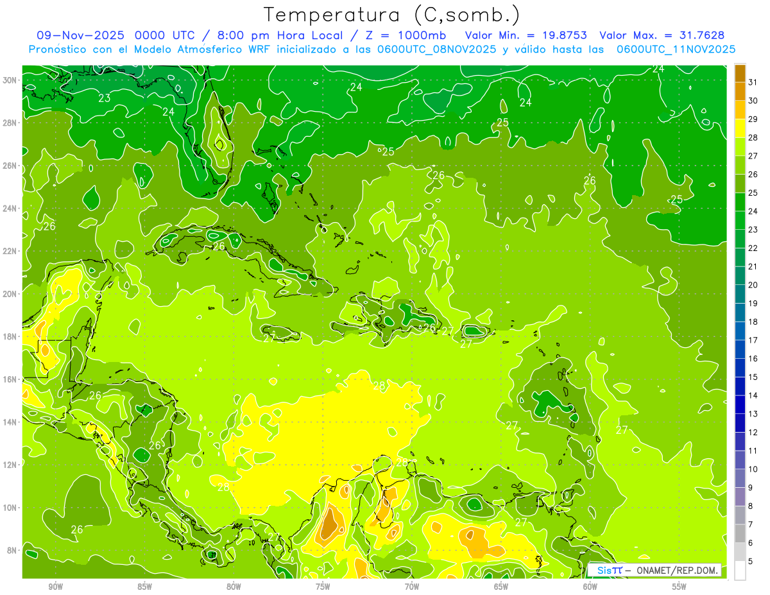Click the '8N' latitude axis label
This screenshot has height=595, width=770.
pyautogui.click(x=12, y=550)
